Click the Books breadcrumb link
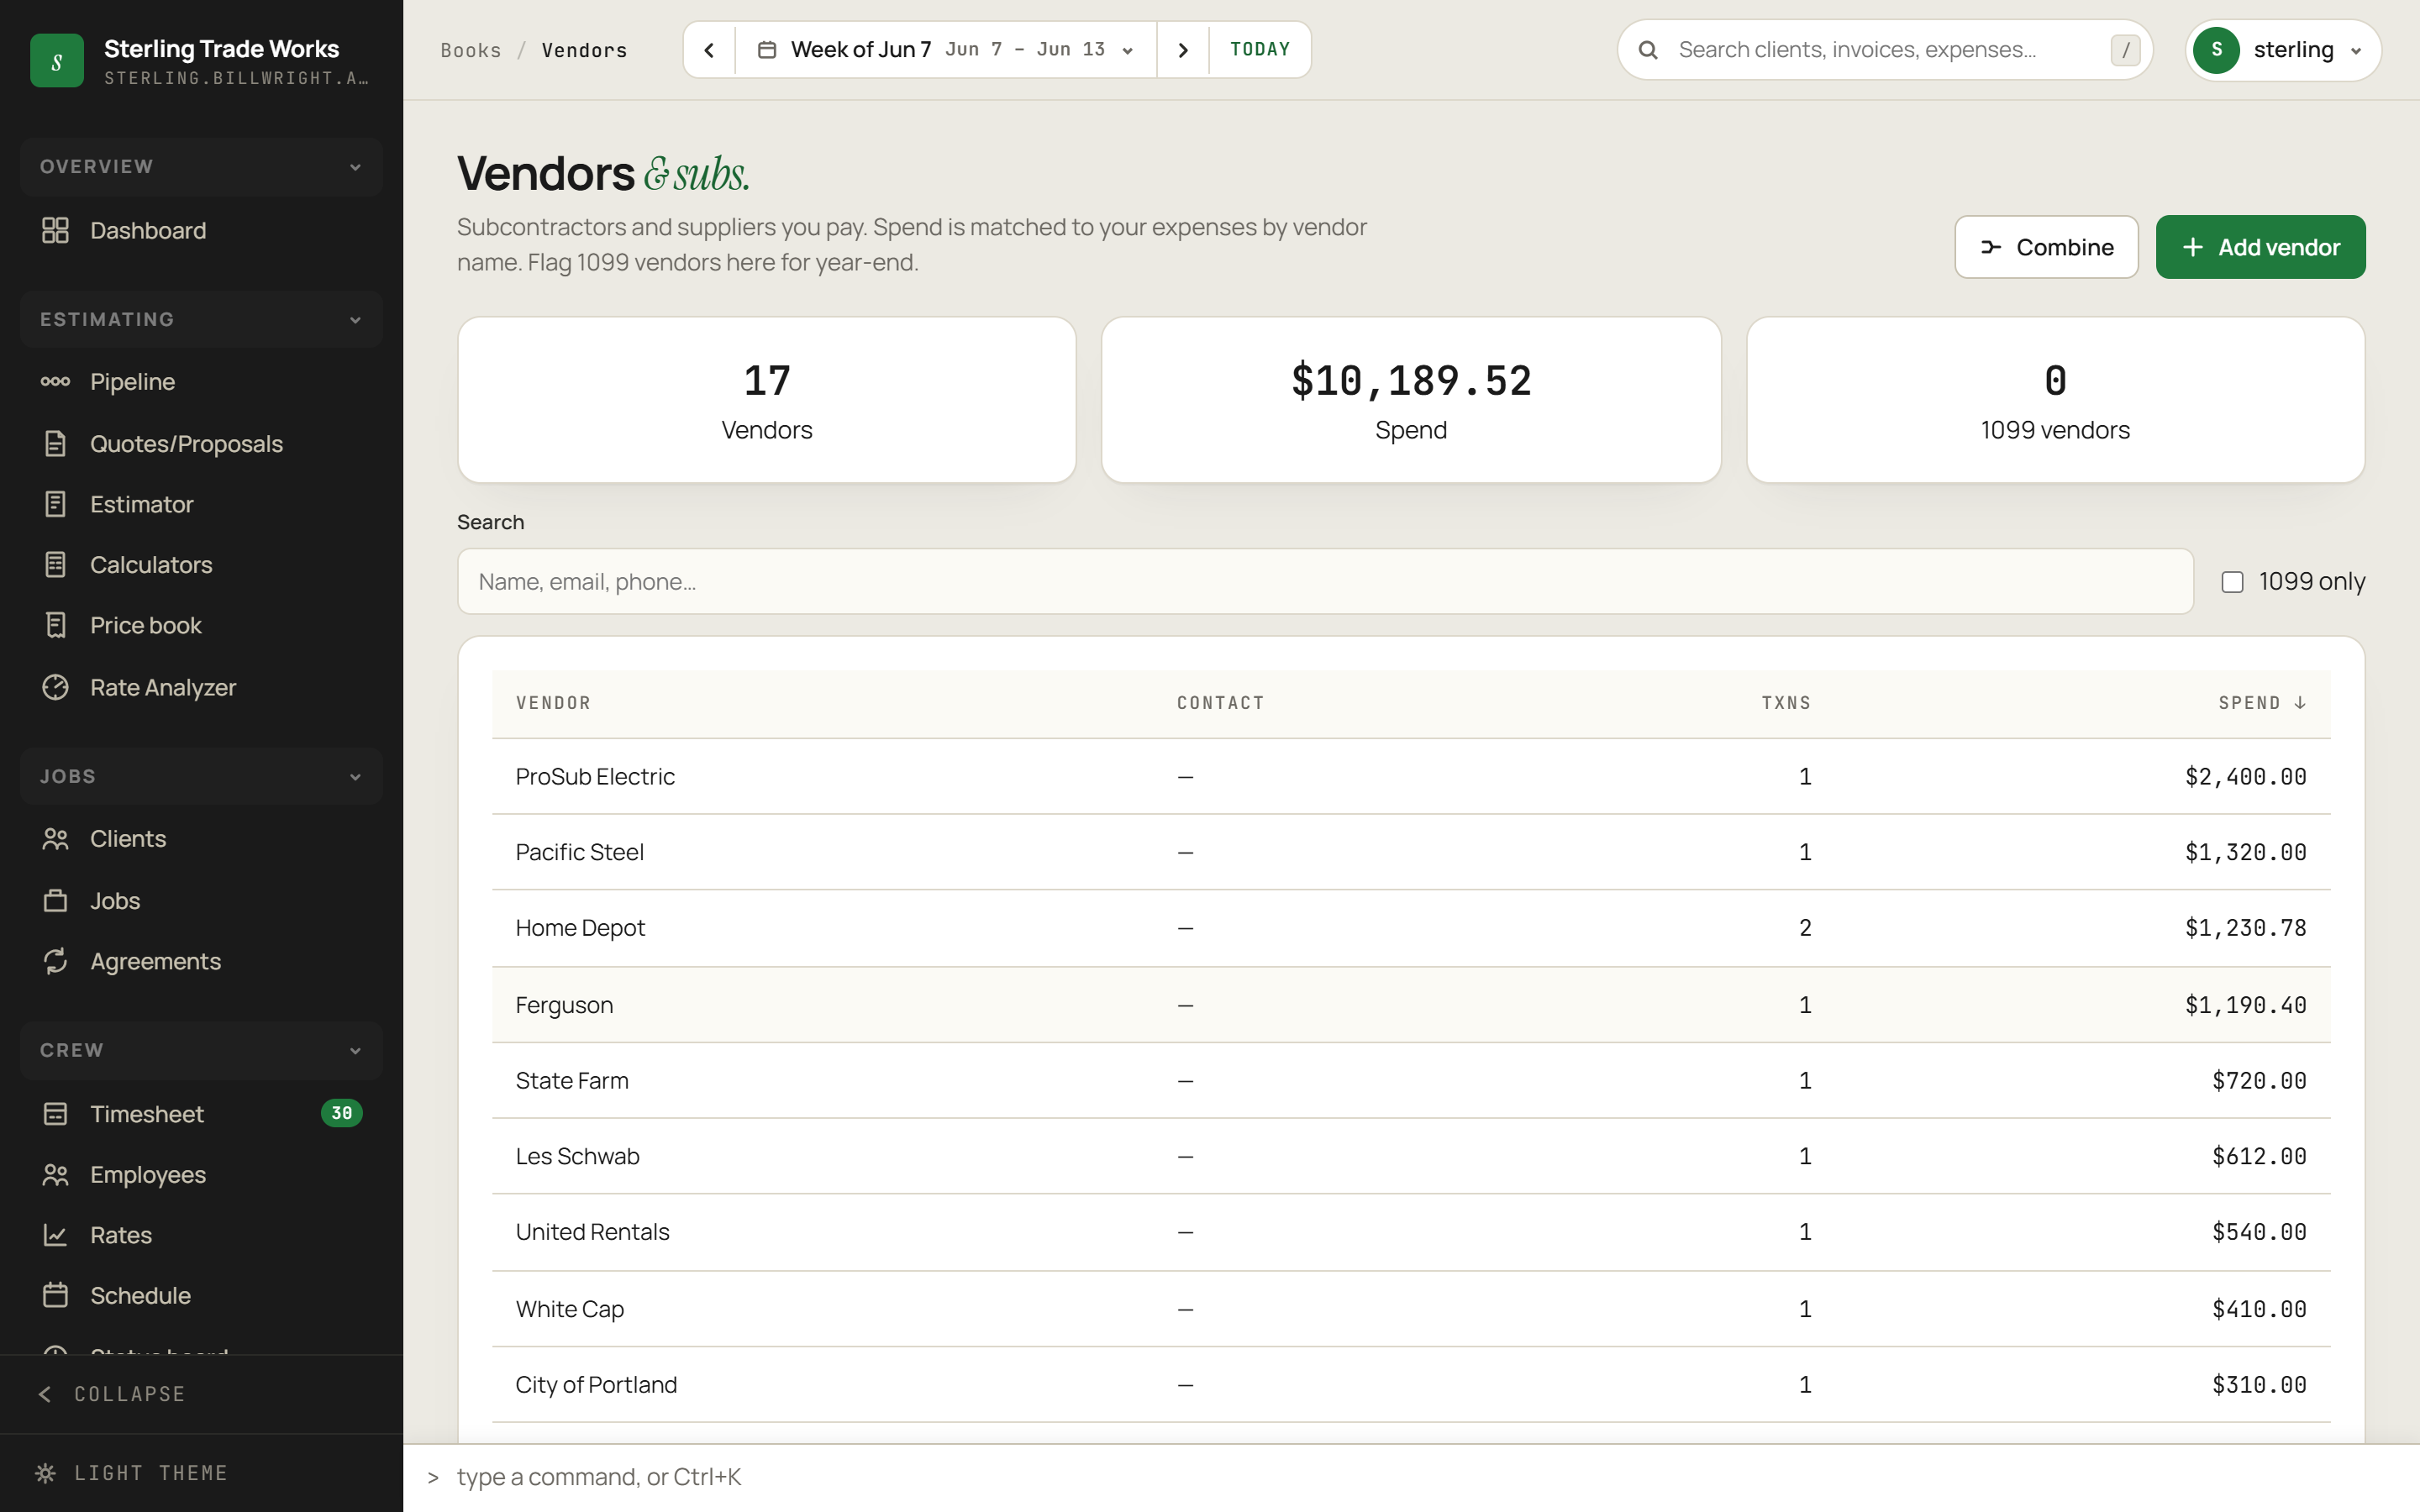Image resolution: width=2420 pixels, height=1512 pixels. point(471,50)
